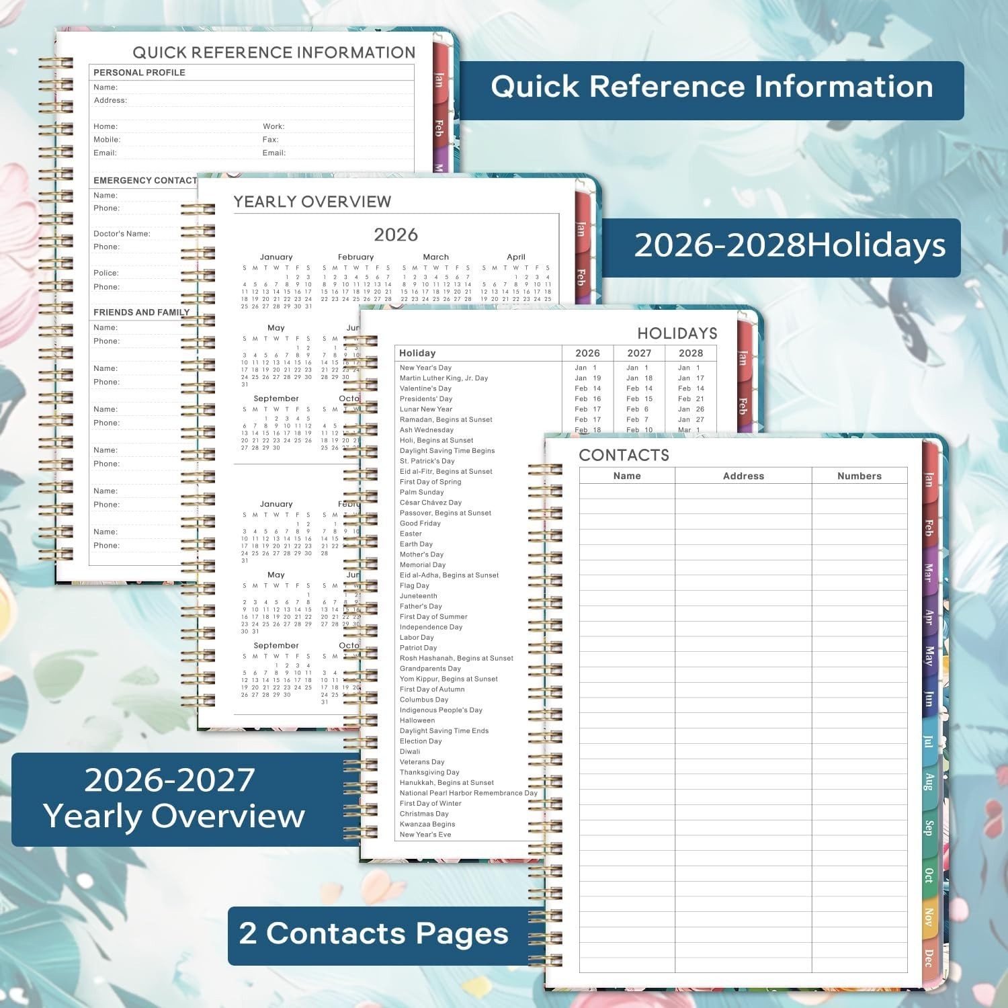This screenshot has width=1008, height=1008.
Task: Select the Feb tab on Contacts planner
Action: pyautogui.click(x=929, y=527)
